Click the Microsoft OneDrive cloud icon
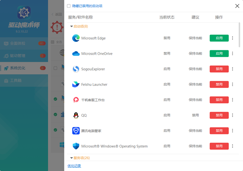 [76, 53]
